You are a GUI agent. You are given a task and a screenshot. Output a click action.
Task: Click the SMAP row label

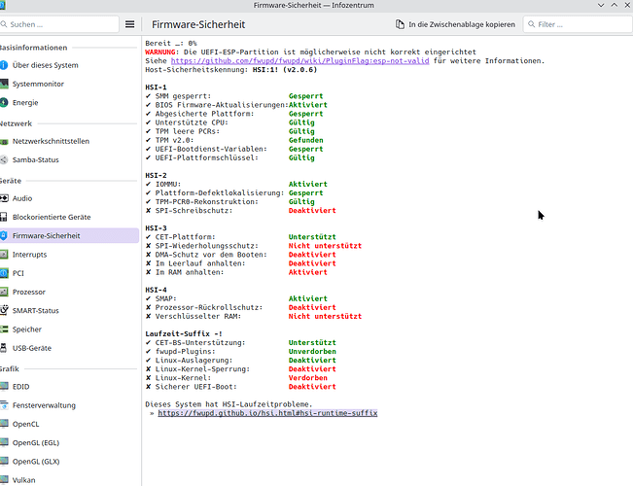pyautogui.click(x=166, y=298)
